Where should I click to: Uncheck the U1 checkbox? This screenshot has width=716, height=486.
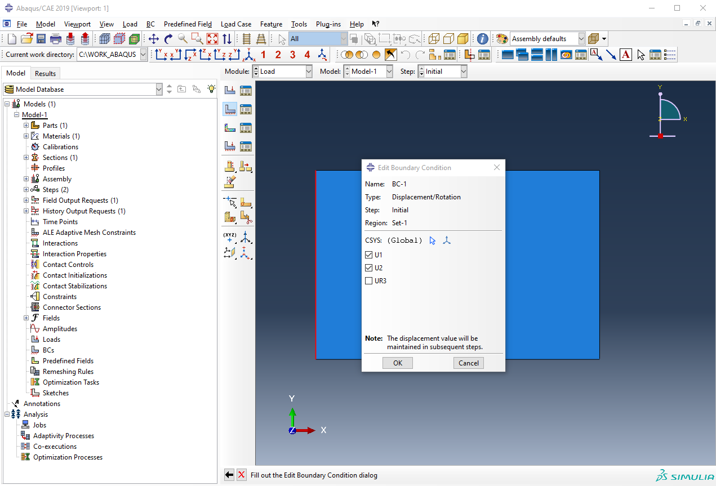pos(369,255)
